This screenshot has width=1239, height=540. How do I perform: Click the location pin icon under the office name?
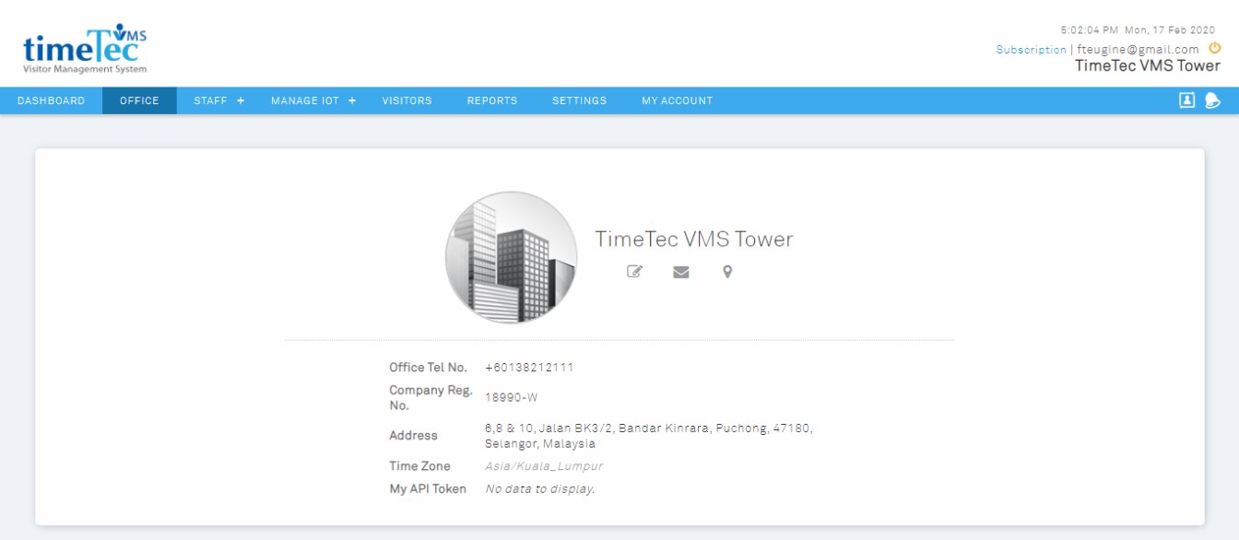click(x=727, y=272)
